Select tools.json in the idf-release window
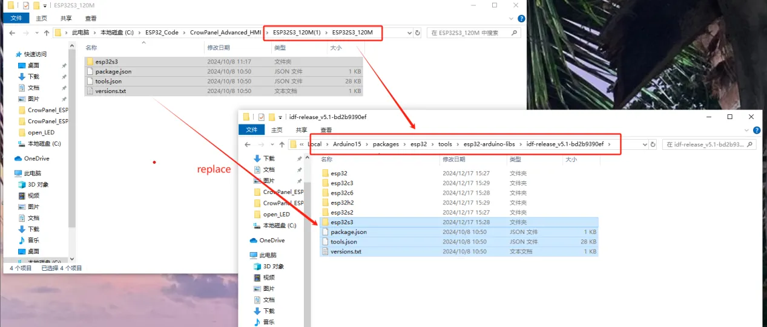 click(x=343, y=242)
